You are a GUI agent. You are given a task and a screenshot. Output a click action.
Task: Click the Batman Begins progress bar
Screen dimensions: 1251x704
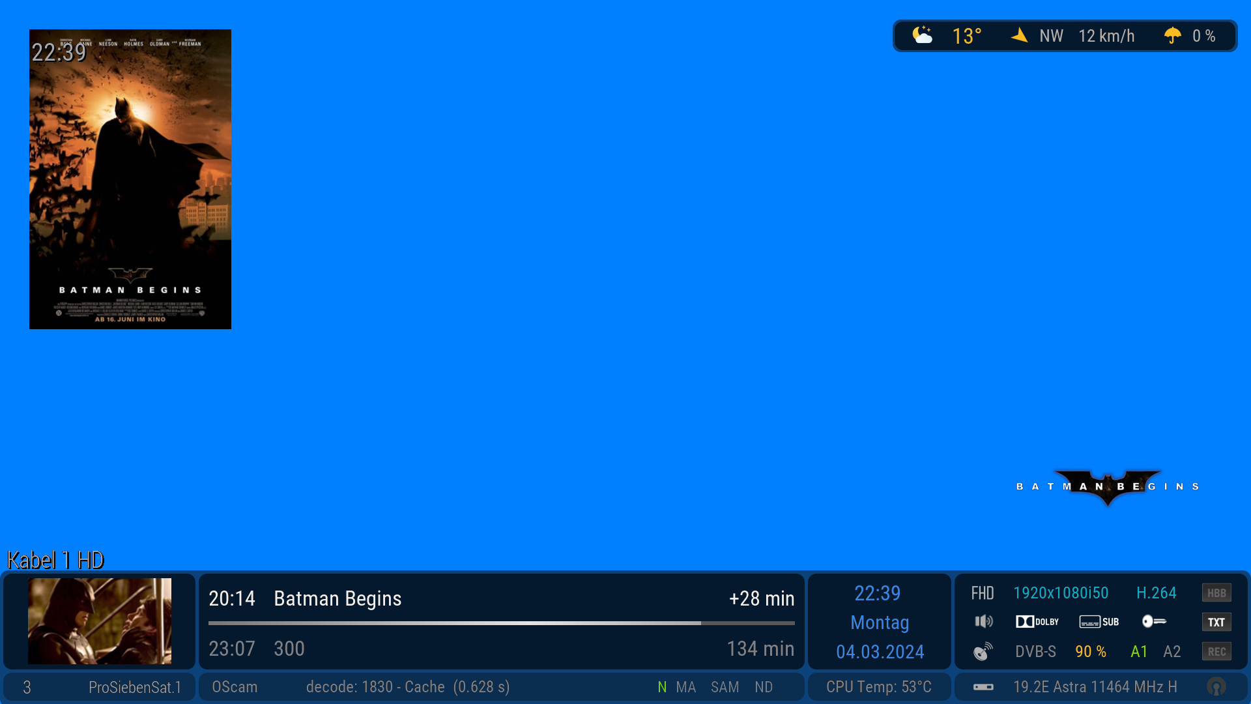[501, 623]
